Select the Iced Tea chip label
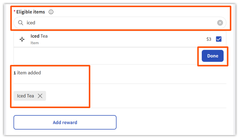Image resolution: width=239 pixels, height=138 pixels. (26, 96)
